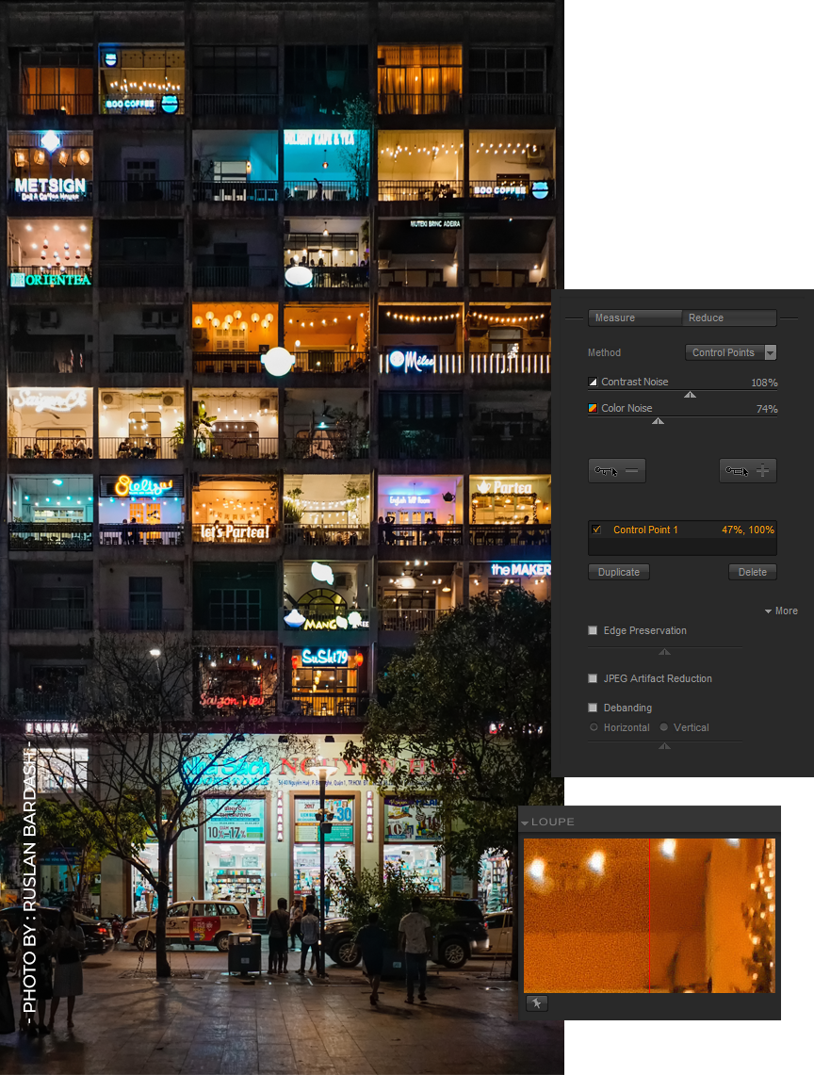Screen dimensions: 814x1075
Task: Switch to the Measure tab
Action: [634, 318]
